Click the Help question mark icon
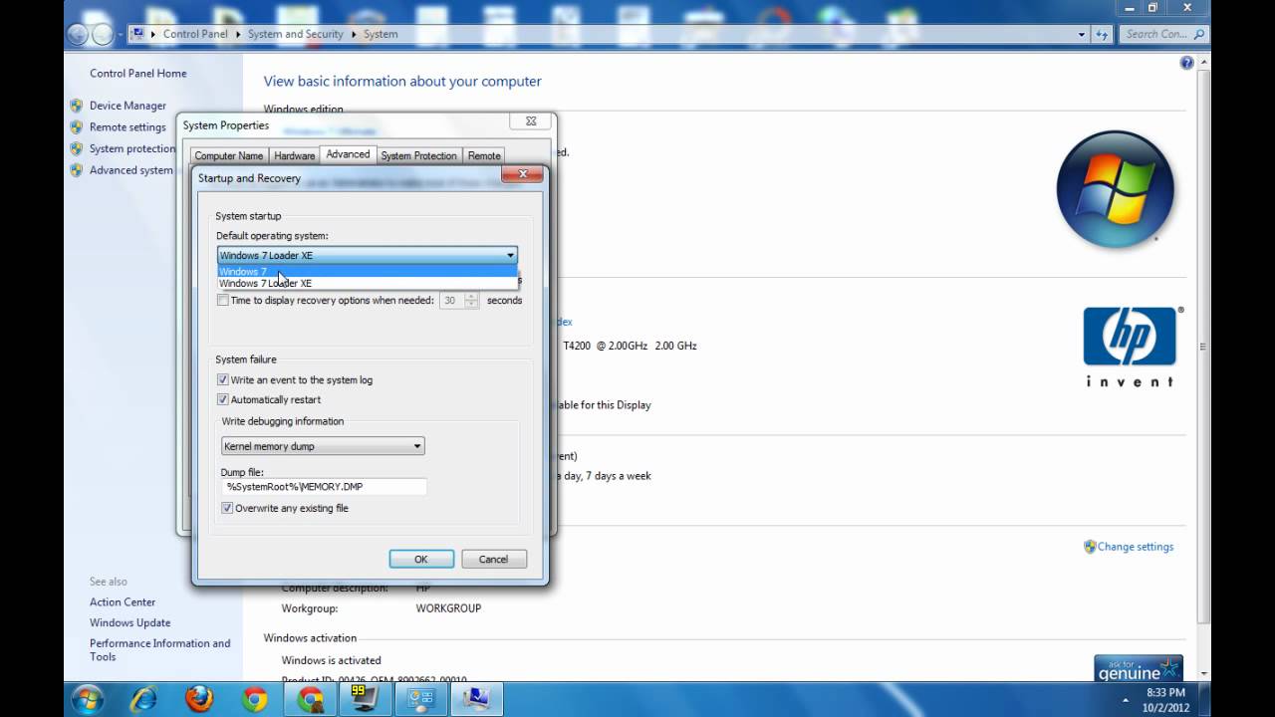1275x717 pixels. (x=1186, y=63)
